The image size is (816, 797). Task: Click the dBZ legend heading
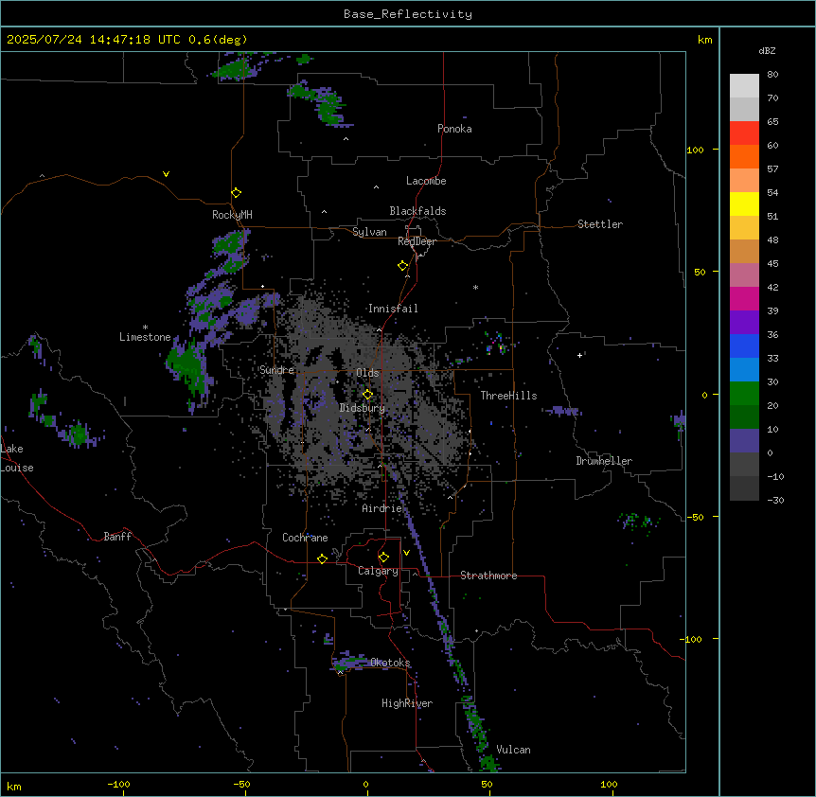tap(767, 50)
